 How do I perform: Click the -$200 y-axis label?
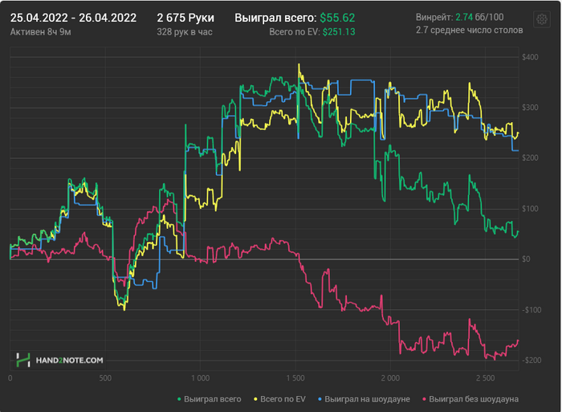[531, 361]
